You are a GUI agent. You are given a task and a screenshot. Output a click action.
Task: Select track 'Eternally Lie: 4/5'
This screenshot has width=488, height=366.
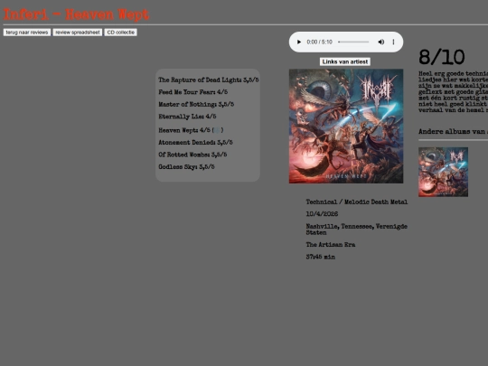pyautogui.click(x=187, y=117)
